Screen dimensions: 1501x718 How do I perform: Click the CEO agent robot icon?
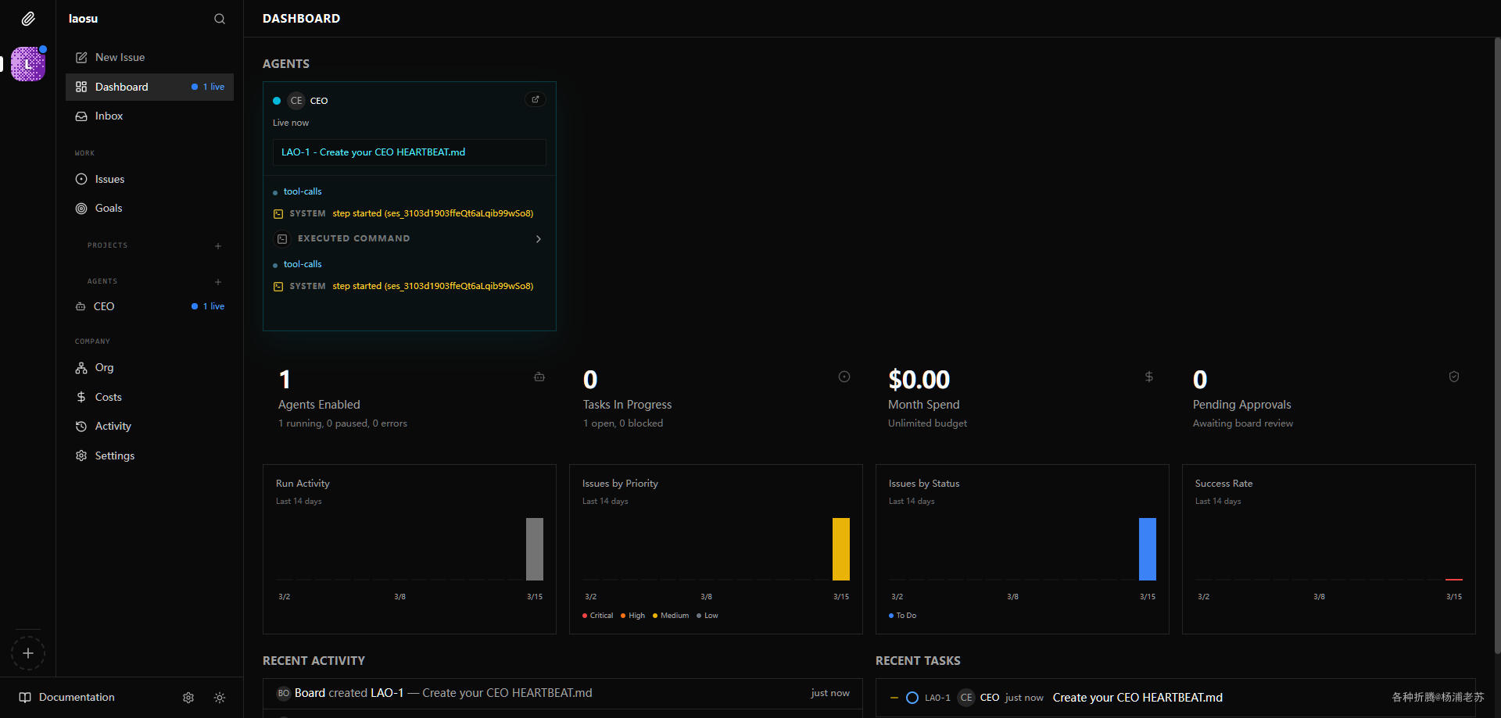coord(81,306)
